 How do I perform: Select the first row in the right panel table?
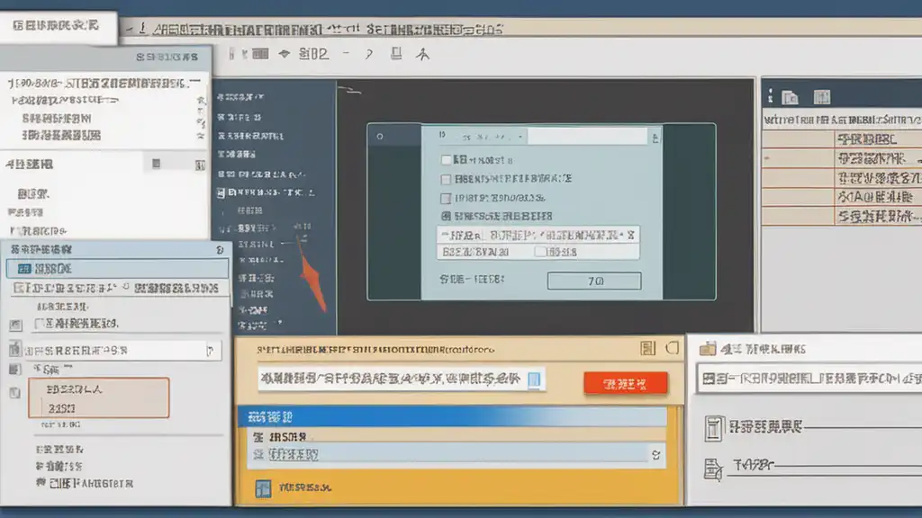coord(842,139)
